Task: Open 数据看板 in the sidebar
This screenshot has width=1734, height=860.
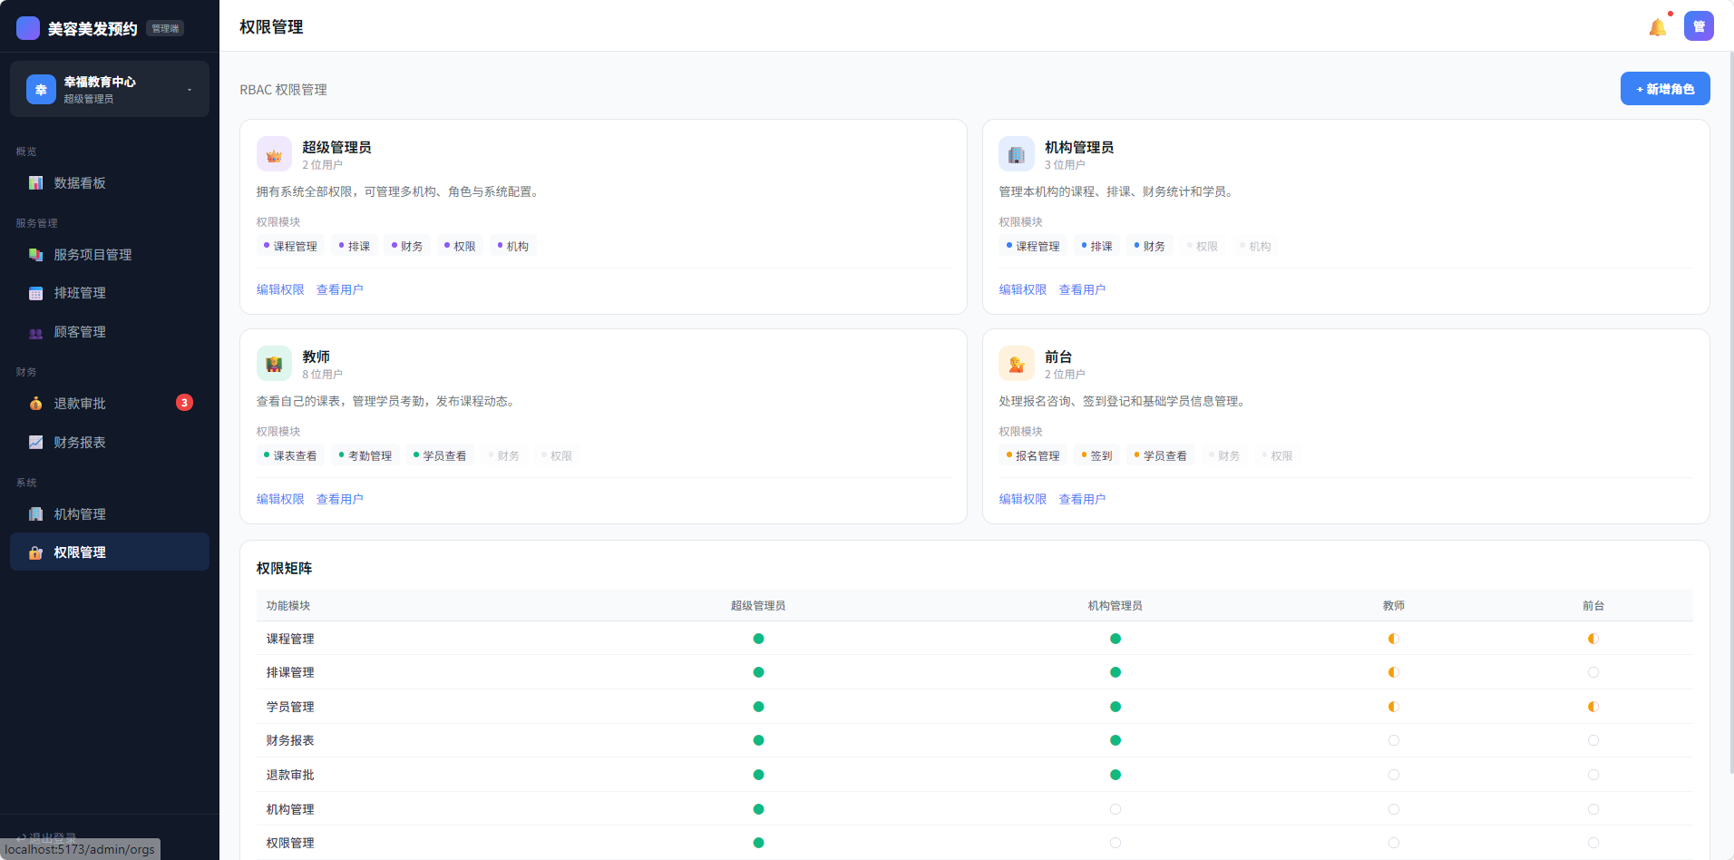Action: pos(80,183)
